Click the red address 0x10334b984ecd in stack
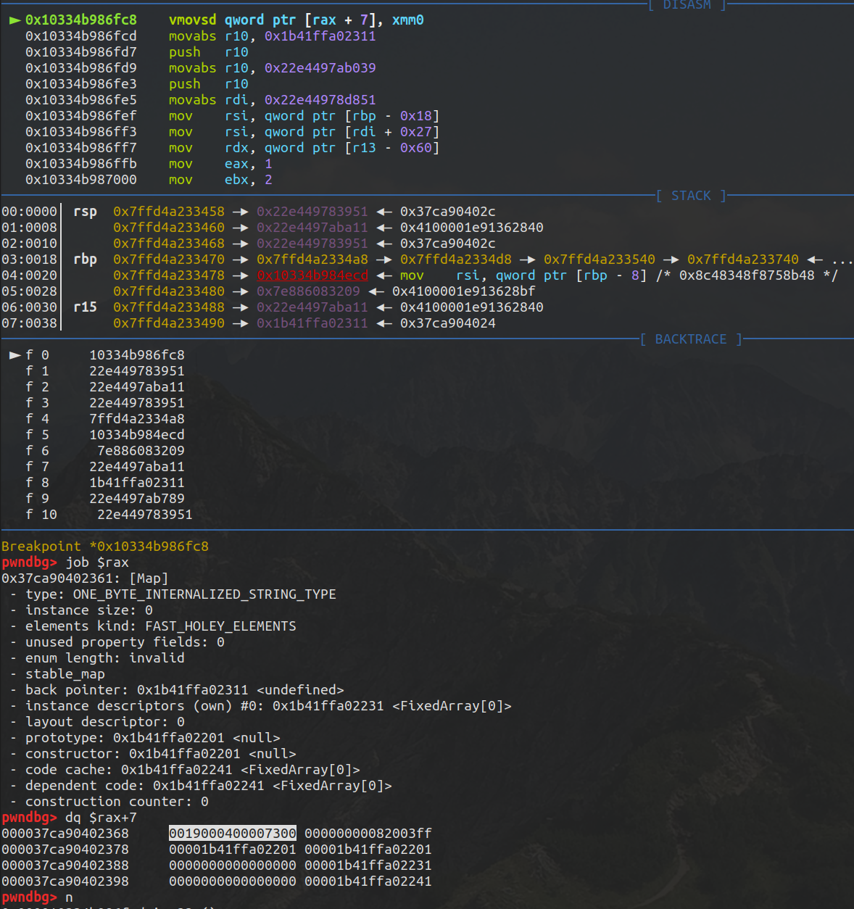Screen dimensions: 854x909 coord(312,275)
